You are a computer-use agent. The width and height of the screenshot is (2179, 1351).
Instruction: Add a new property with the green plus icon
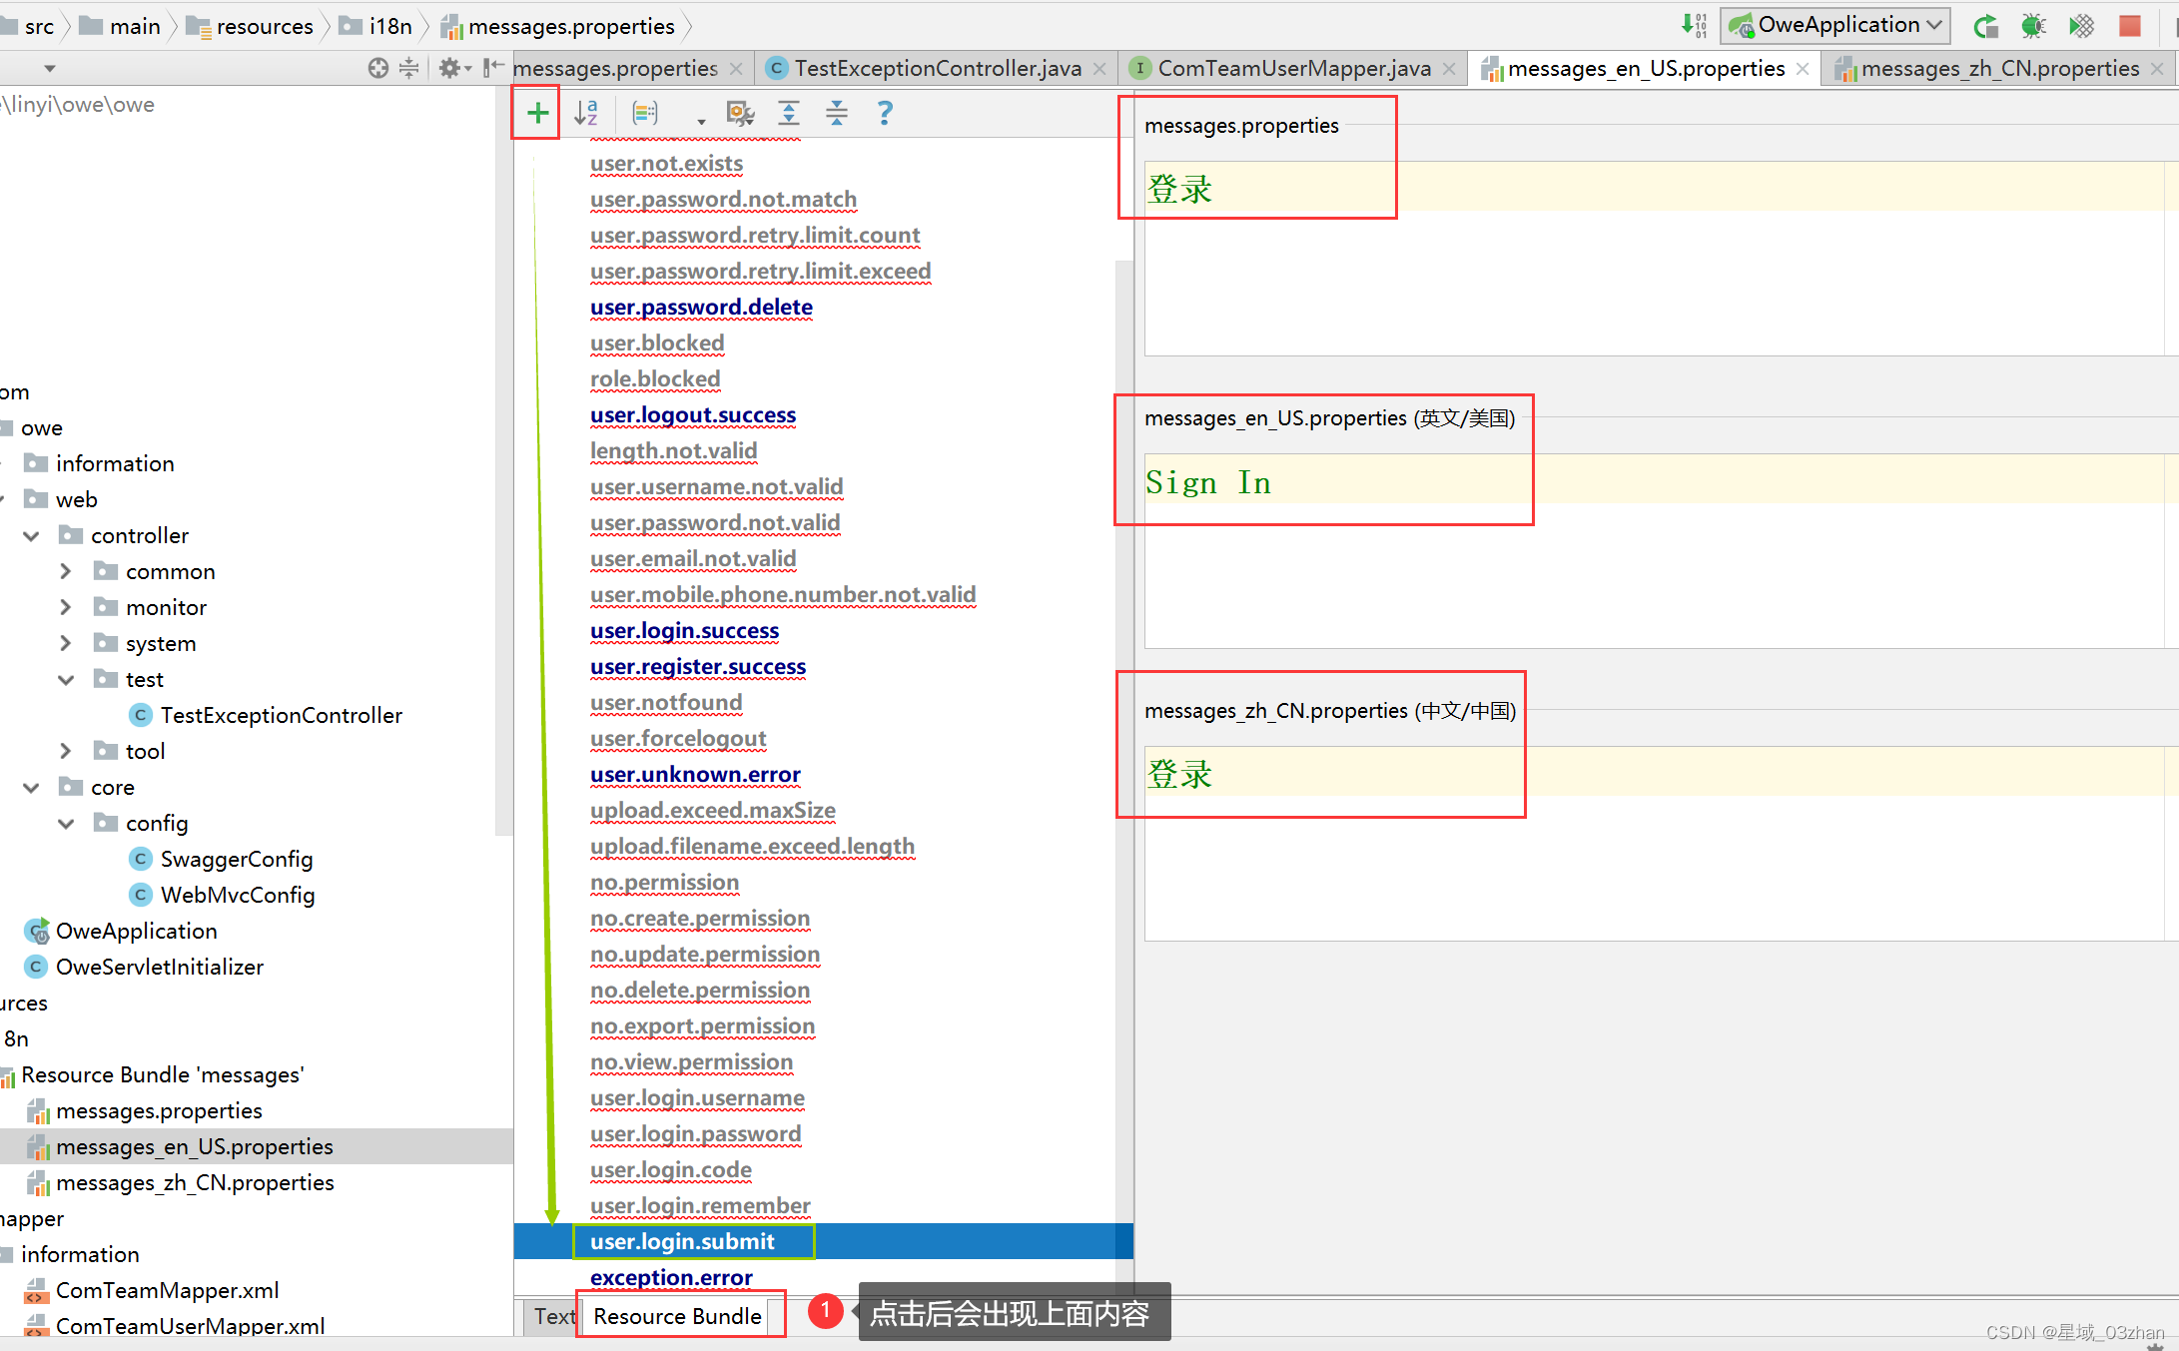tap(535, 112)
